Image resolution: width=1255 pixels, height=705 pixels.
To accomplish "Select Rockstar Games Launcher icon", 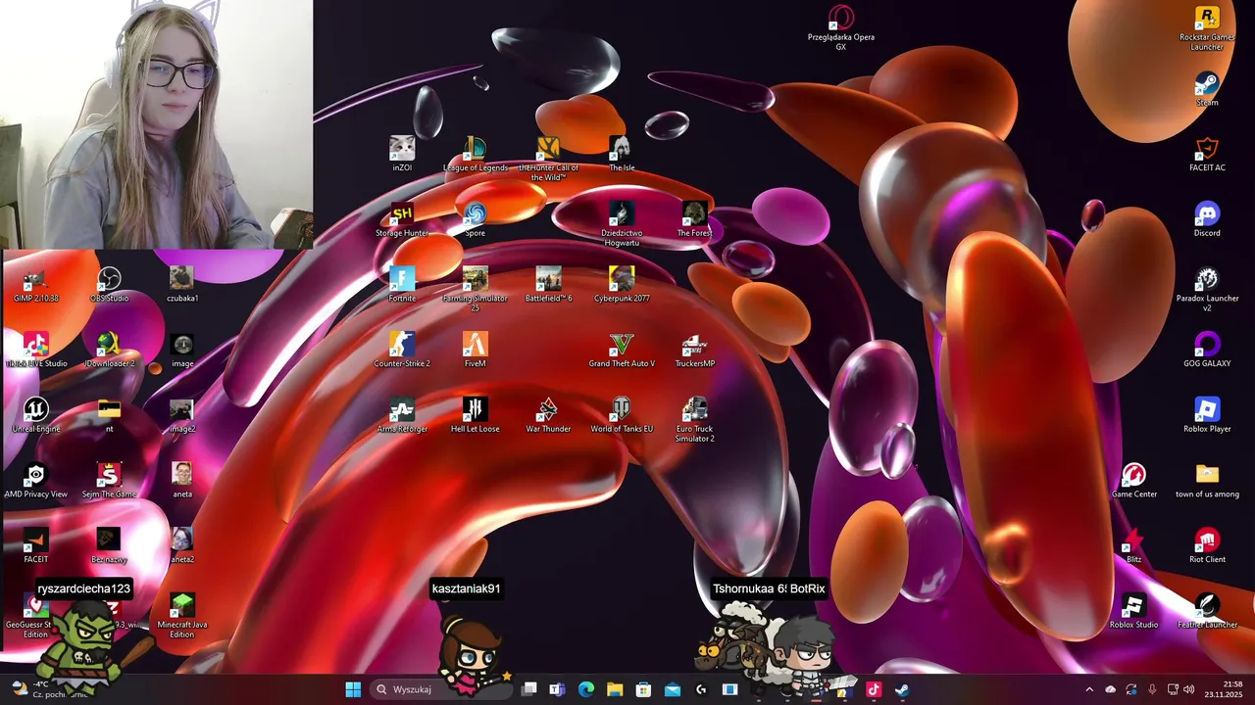I will [x=1207, y=28].
